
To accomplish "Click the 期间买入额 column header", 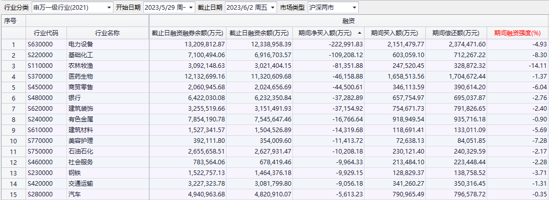I will coord(395,33).
